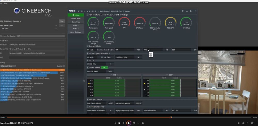
Task: Toggle the CCD 0 CCX 0 Enabled state
Action: coord(119,78)
